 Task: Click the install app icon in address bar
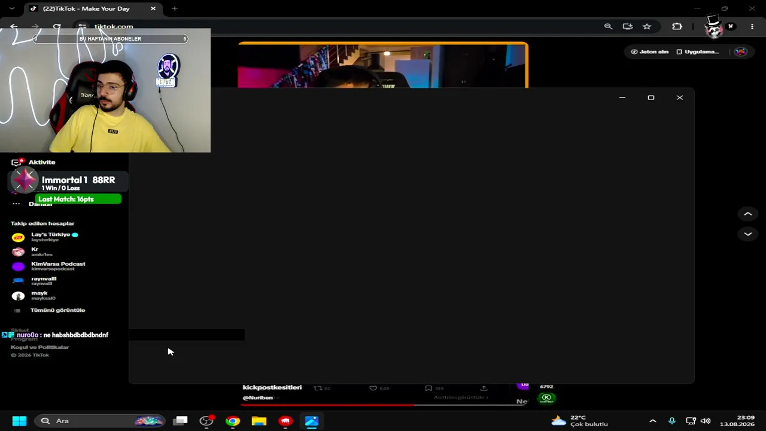click(x=627, y=26)
